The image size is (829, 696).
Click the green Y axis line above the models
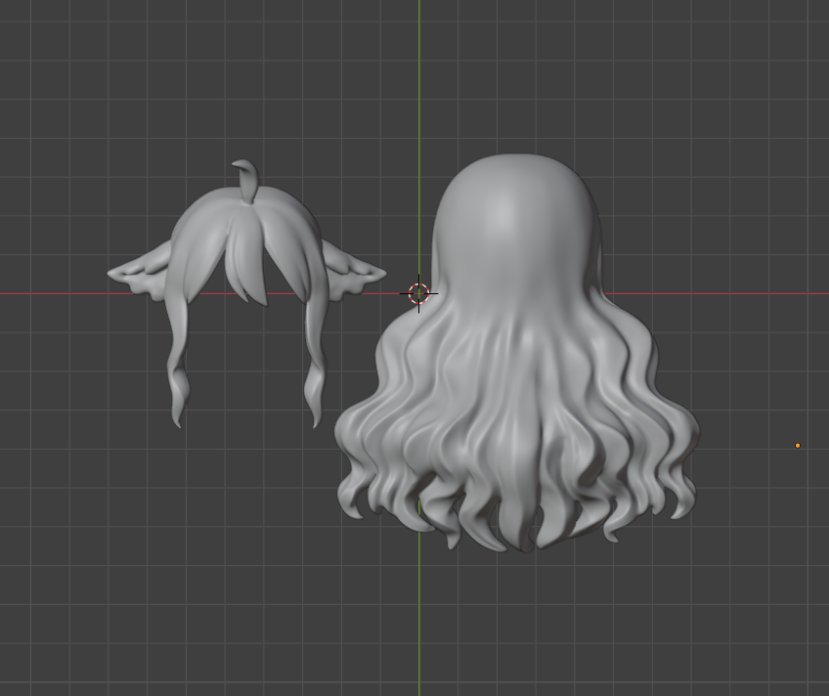click(x=419, y=78)
